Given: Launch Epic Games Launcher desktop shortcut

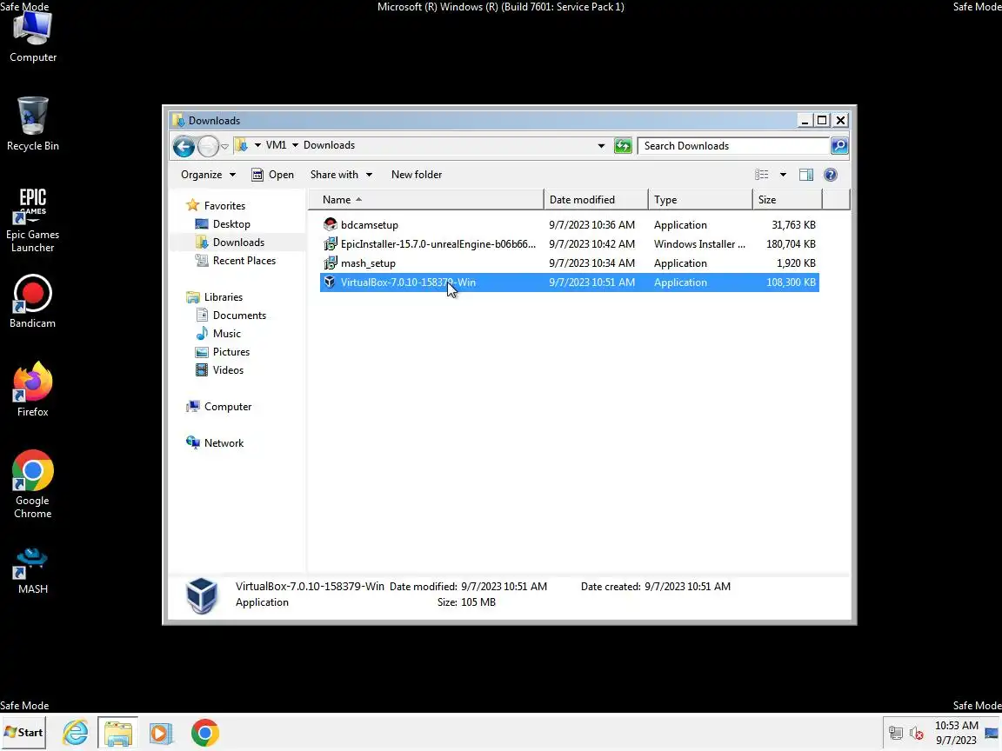Looking at the screenshot, I should 32,220.
